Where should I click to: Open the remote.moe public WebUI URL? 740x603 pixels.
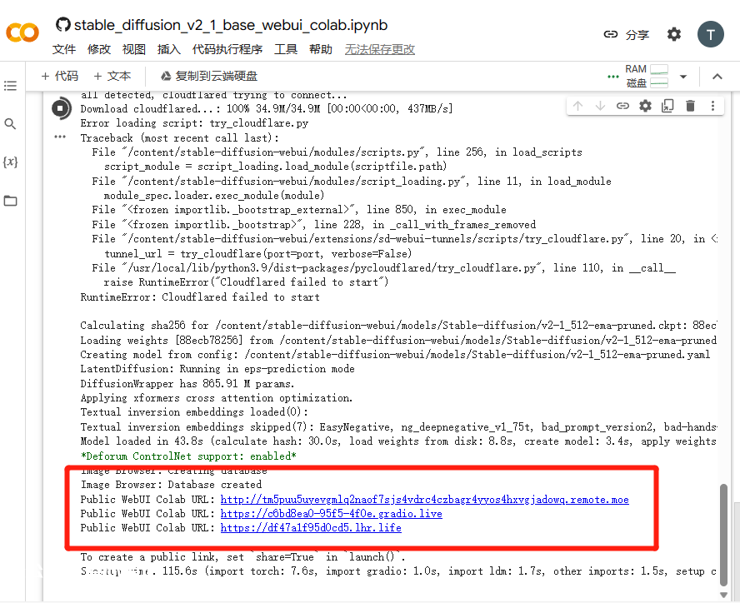pos(425,499)
